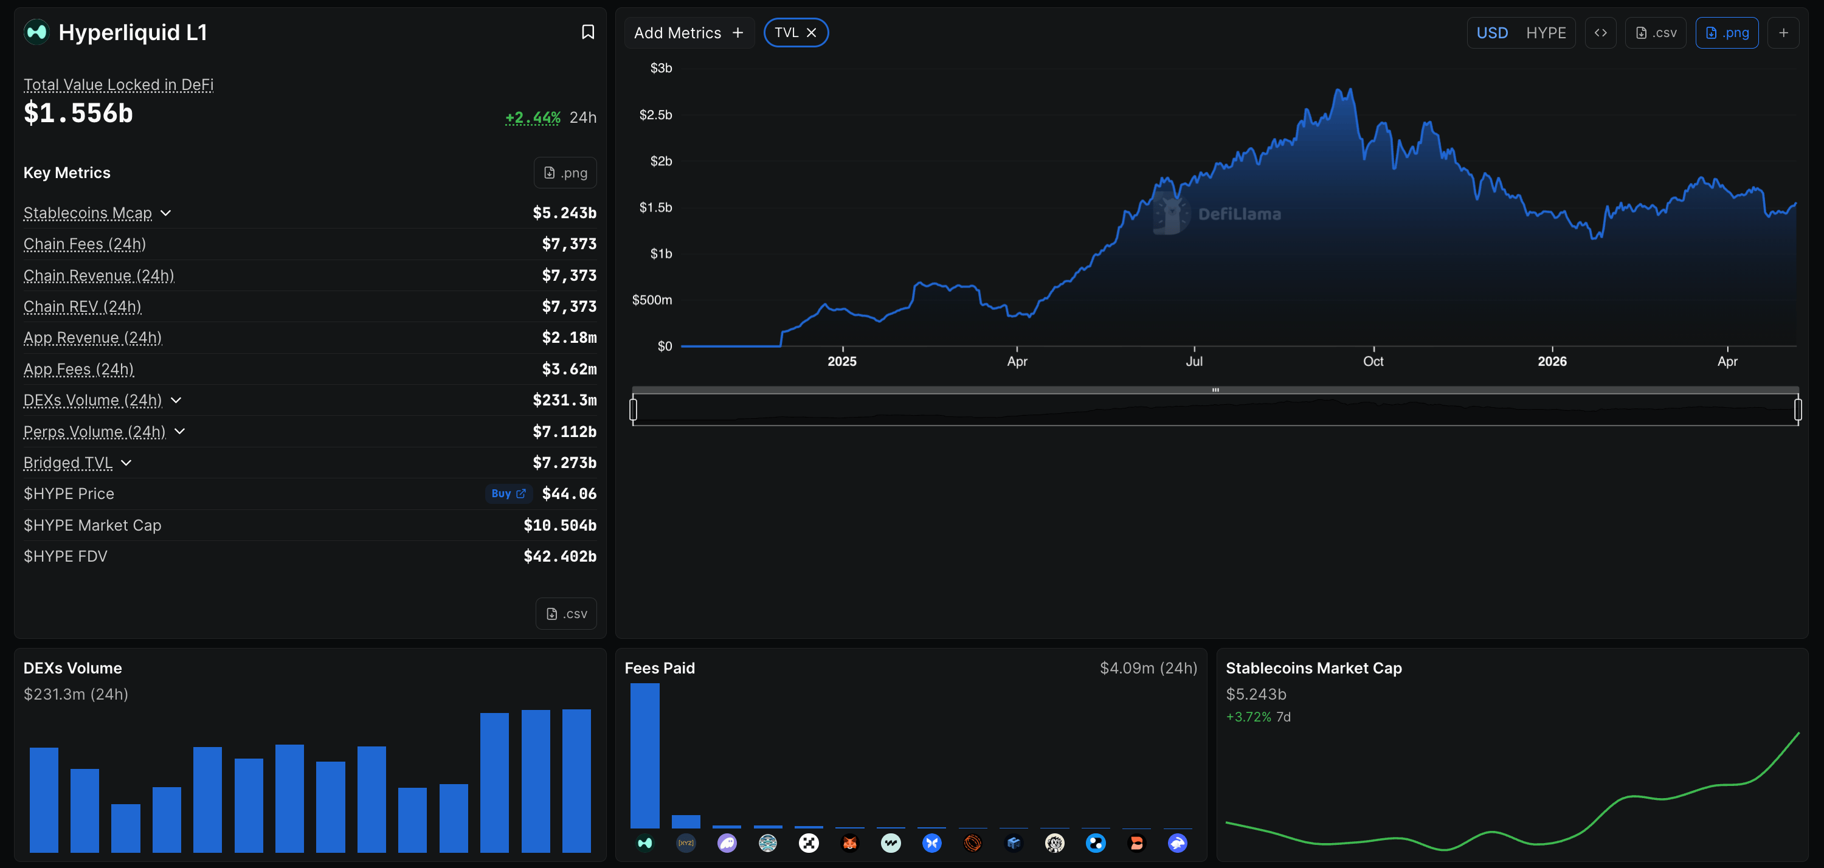Image resolution: width=1824 pixels, height=868 pixels.
Task: Click the Stablecoins Market Cap panel title
Action: [1313, 667]
